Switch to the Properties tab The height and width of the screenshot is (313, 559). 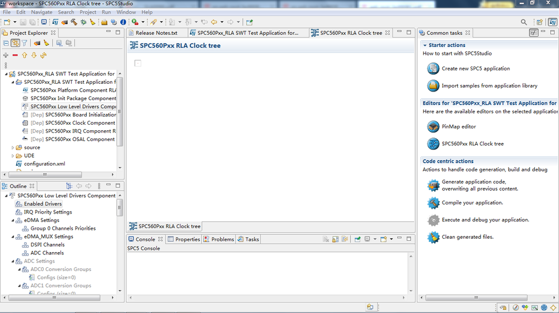184,239
